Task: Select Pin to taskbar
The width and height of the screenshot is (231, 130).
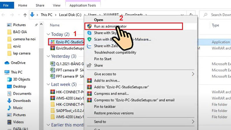Action: pyautogui.click(x=105, y=106)
